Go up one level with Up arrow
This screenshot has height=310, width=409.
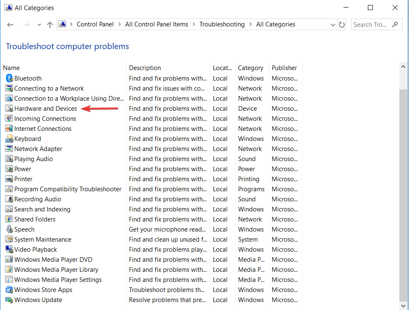50,25
